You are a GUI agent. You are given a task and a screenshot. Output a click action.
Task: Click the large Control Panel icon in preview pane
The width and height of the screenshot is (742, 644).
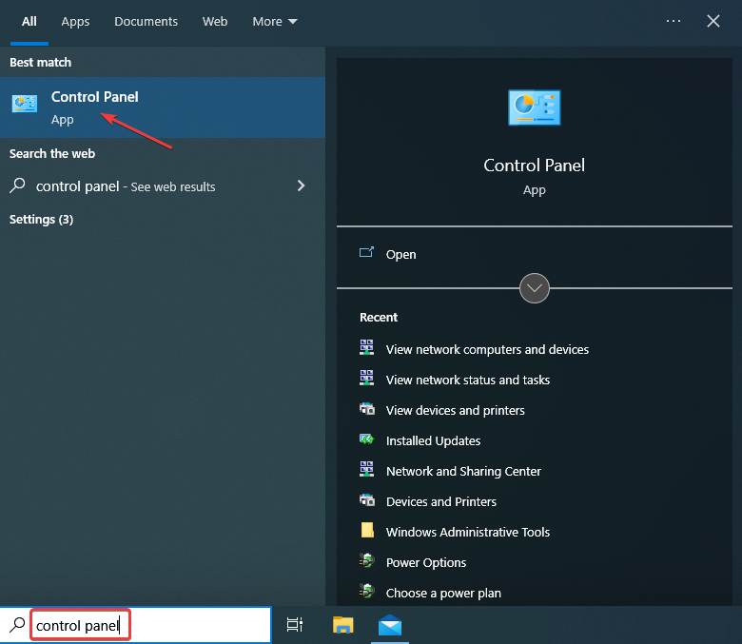pyautogui.click(x=535, y=107)
